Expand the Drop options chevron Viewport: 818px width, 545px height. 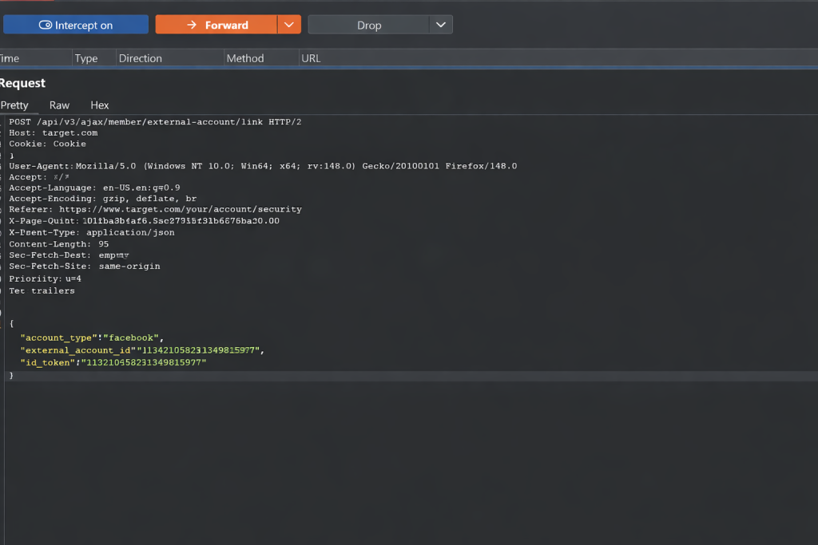(441, 25)
